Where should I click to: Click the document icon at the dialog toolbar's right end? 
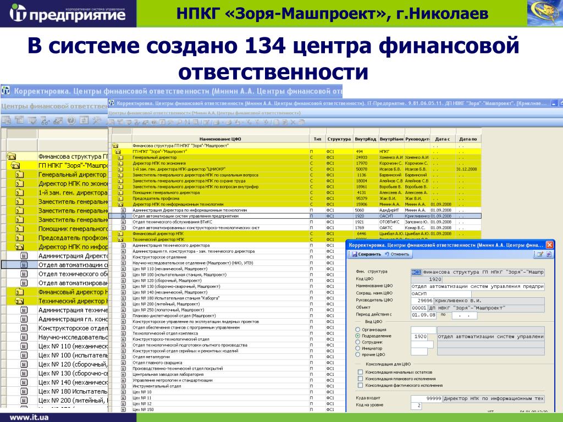tap(549, 254)
